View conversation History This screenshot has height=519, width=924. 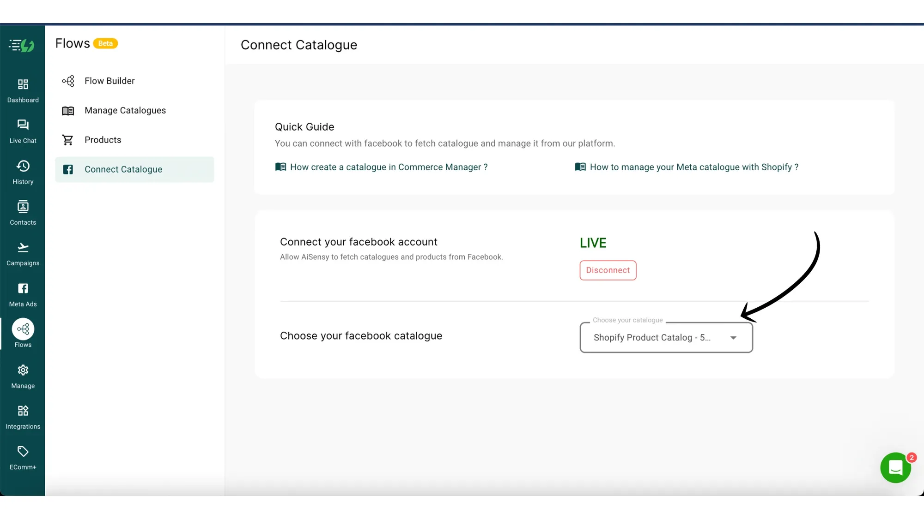pos(23,171)
